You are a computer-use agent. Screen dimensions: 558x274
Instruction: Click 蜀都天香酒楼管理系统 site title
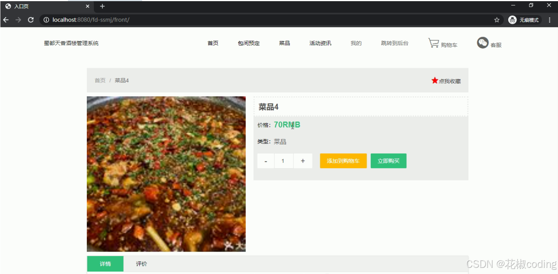coord(71,43)
